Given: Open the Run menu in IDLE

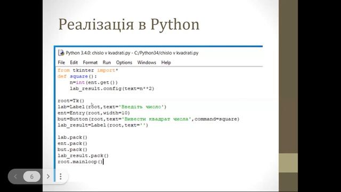Looking at the screenshot, I should coord(107,62).
